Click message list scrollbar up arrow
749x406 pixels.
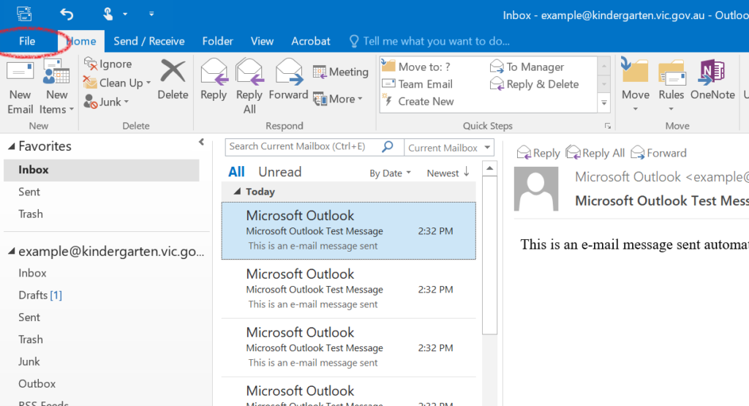click(489, 168)
